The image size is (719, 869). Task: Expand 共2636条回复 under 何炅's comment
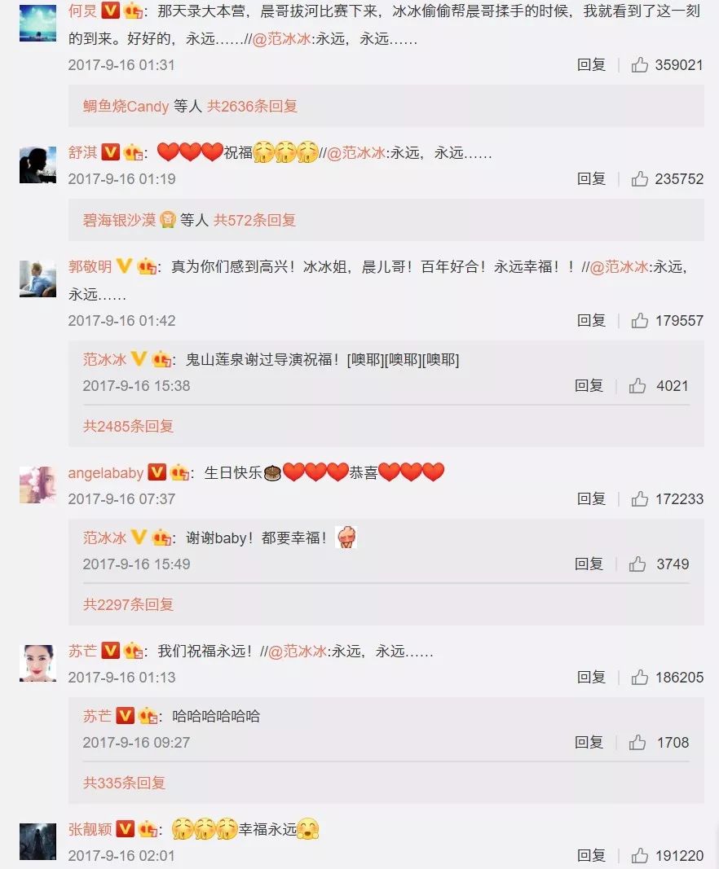click(253, 106)
